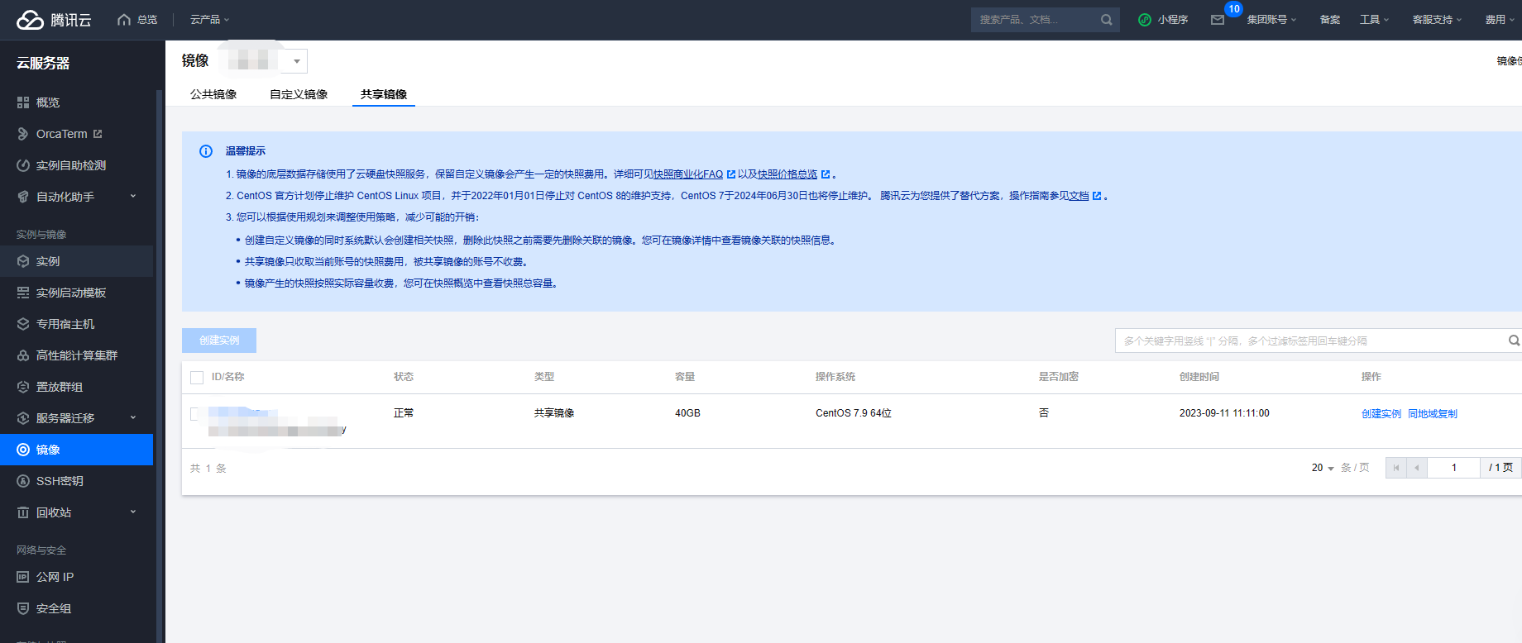This screenshot has width=1522, height=643.
Task: Click the 同地域复制 link in the row
Action: (1432, 413)
